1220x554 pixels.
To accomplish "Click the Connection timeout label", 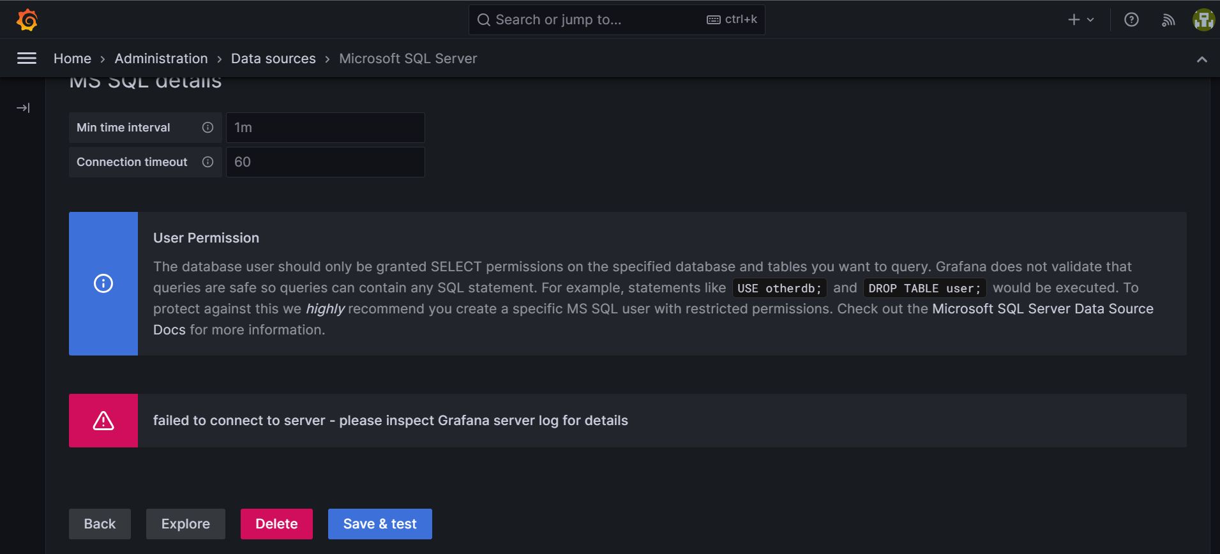I will (x=132, y=162).
